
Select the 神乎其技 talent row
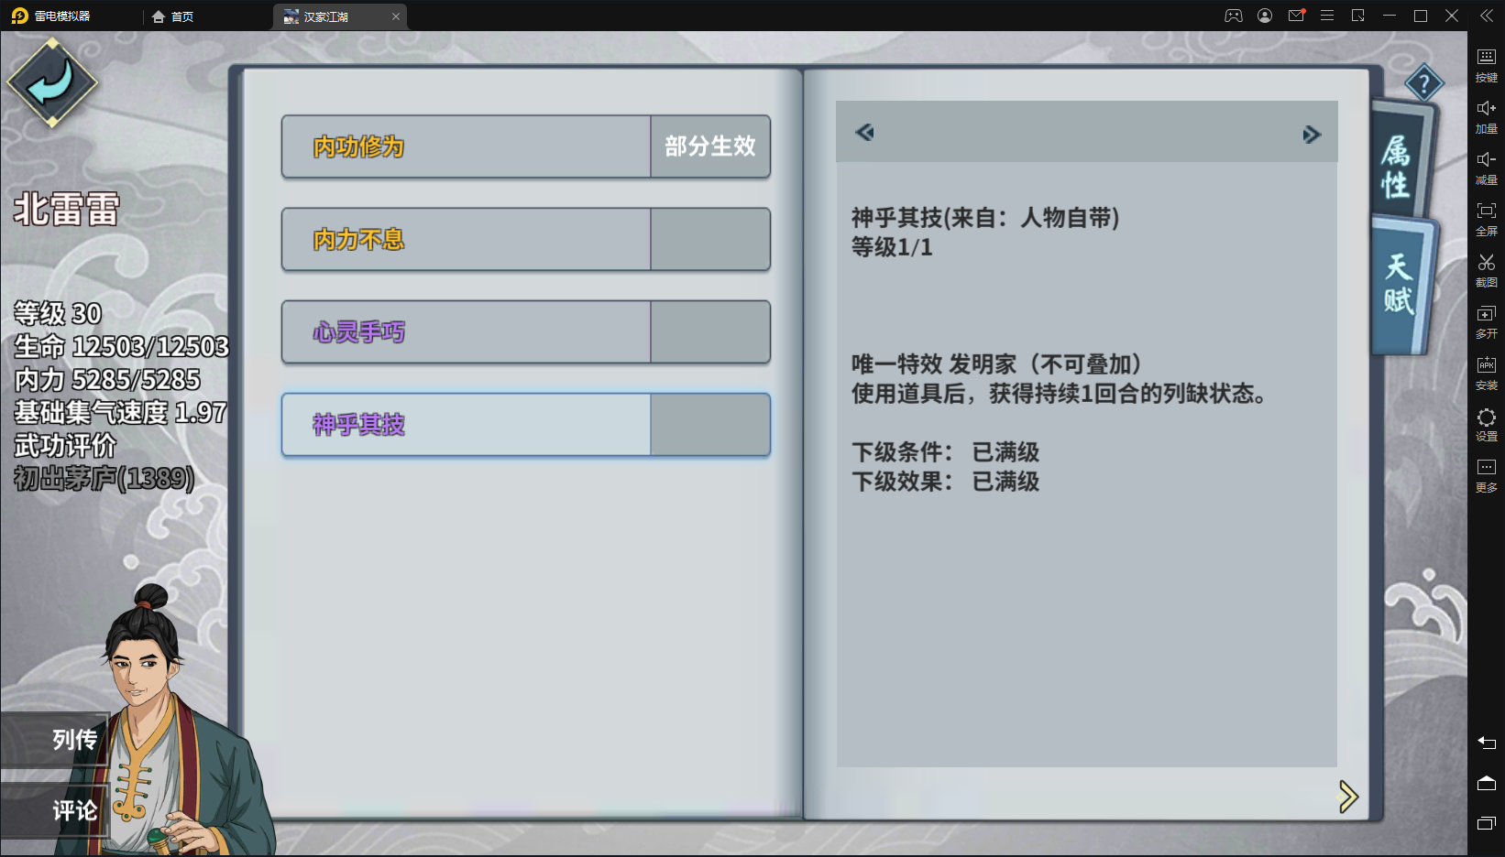tap(525, 425)
